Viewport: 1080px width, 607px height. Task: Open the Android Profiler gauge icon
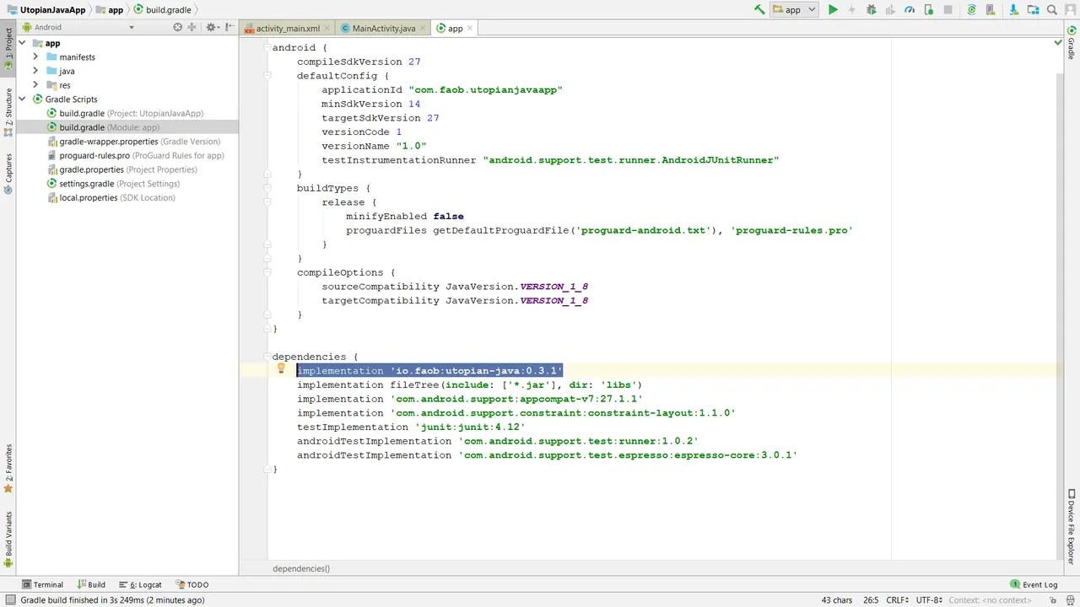pyautogui.click(x=910, y=9)
